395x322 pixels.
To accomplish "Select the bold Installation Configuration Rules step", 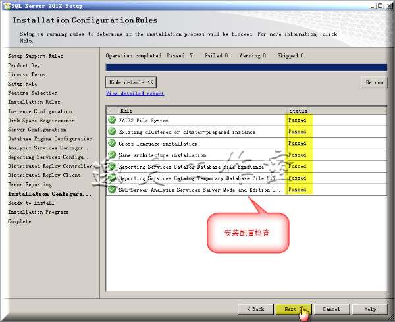I will 49,194.
